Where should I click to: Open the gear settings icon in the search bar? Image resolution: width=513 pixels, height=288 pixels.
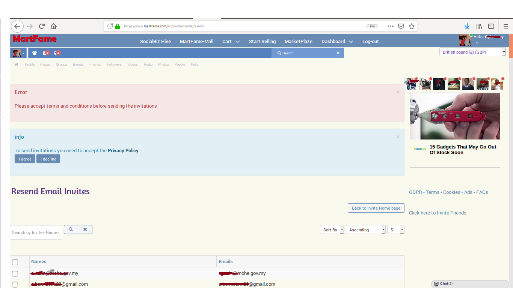338,53
